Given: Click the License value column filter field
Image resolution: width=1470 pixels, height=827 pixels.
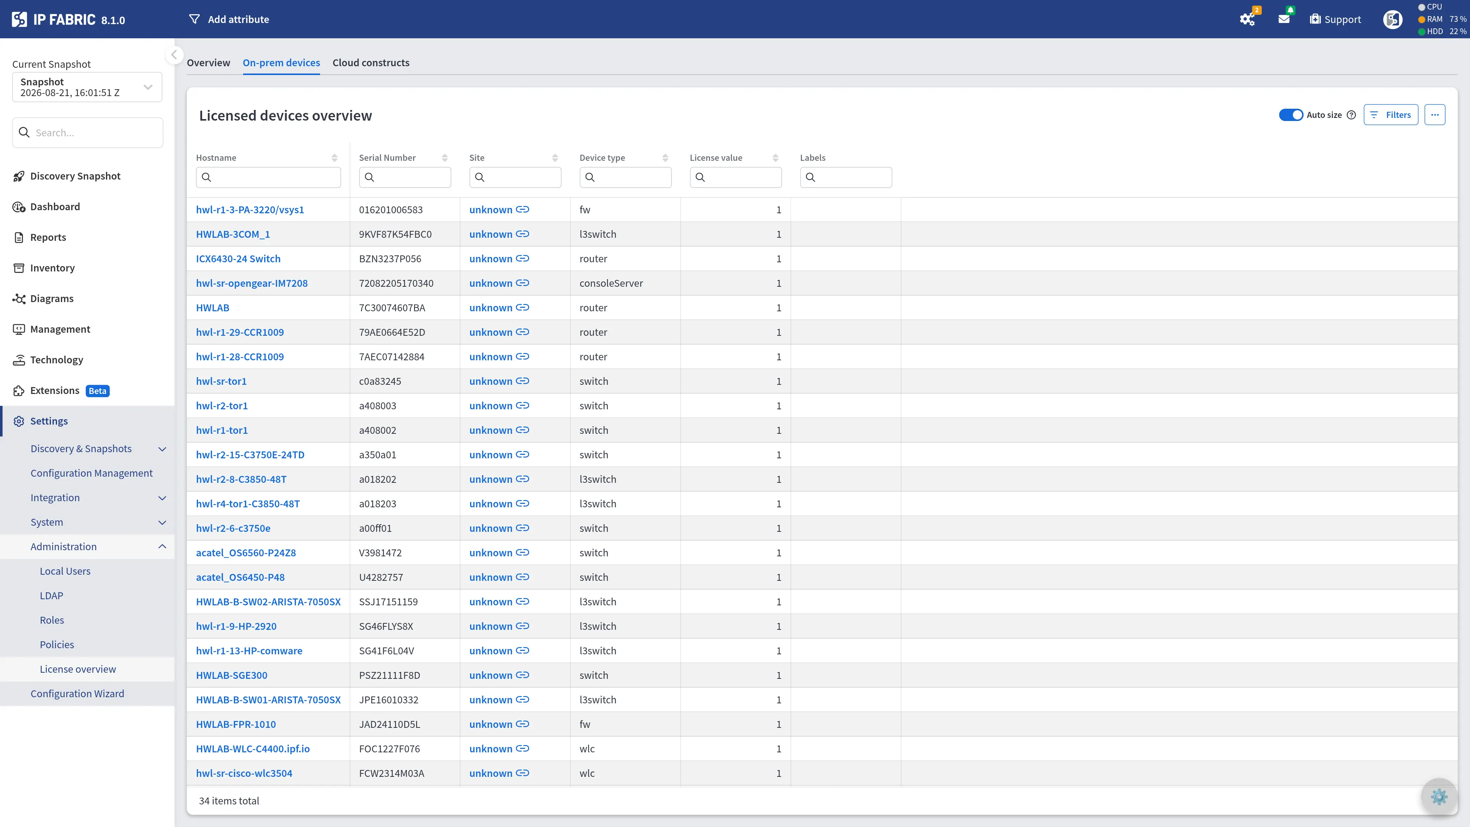Looking at the screenshot, I should 735,178.
